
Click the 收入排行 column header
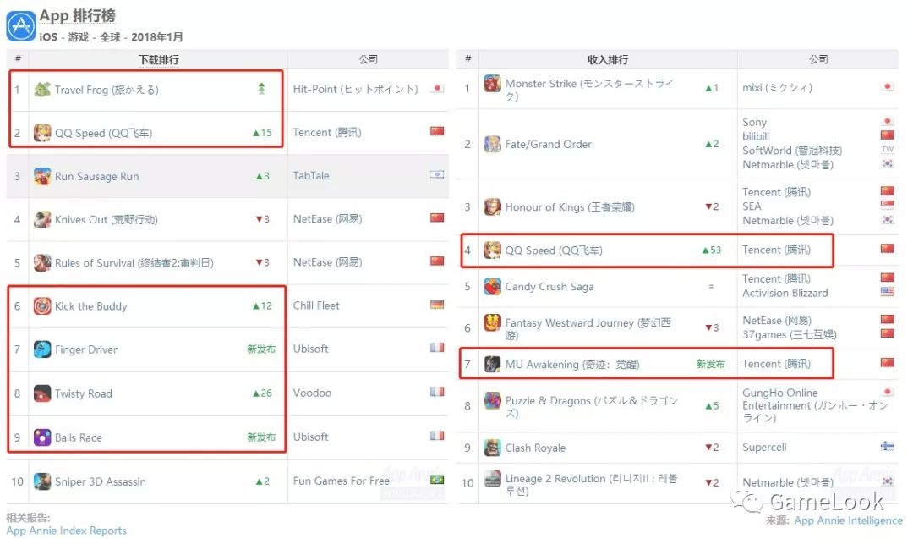coord(607,60)
